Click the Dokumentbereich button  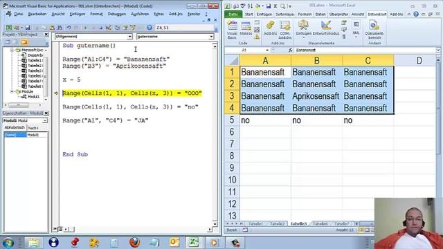[x=374, y=30]
